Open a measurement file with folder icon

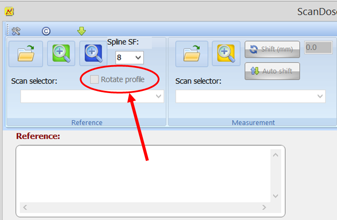point(191,54)
